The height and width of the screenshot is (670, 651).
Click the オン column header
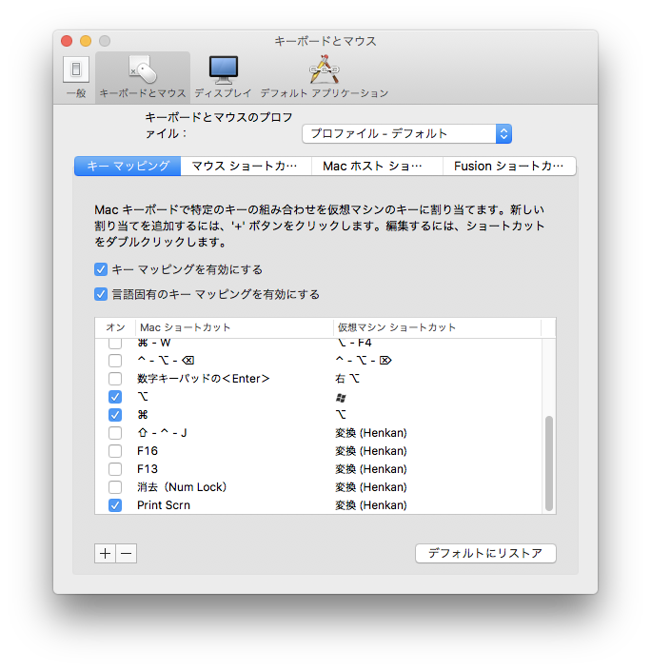click(115, 327)
